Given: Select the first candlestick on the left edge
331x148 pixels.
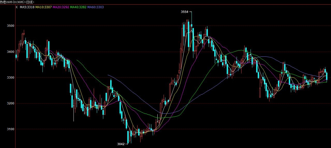Looking at the screenshot, I should point(16,56).
